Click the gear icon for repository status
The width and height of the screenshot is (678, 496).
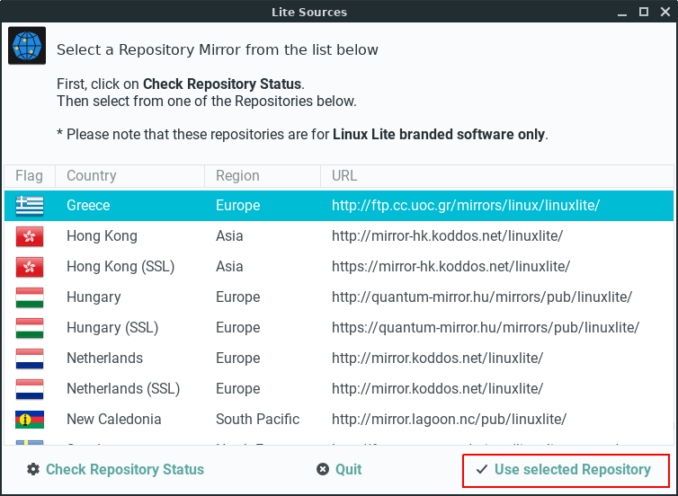pyautogui.click(x=33, y=469)
